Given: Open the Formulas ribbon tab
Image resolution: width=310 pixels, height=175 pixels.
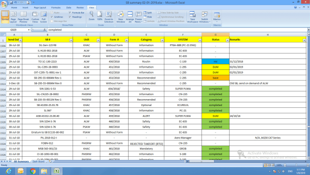Looking at the screenshot, I should [x=56, y=7].
